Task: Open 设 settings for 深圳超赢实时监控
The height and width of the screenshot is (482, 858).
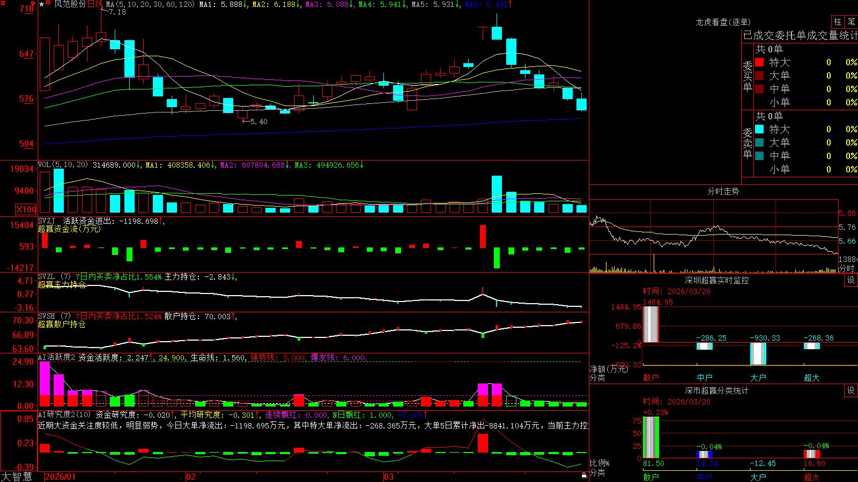Action: click(x=851, y=280)
